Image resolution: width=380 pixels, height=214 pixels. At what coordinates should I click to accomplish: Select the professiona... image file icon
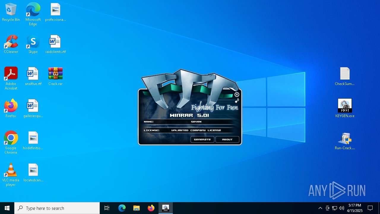(56, 12)
